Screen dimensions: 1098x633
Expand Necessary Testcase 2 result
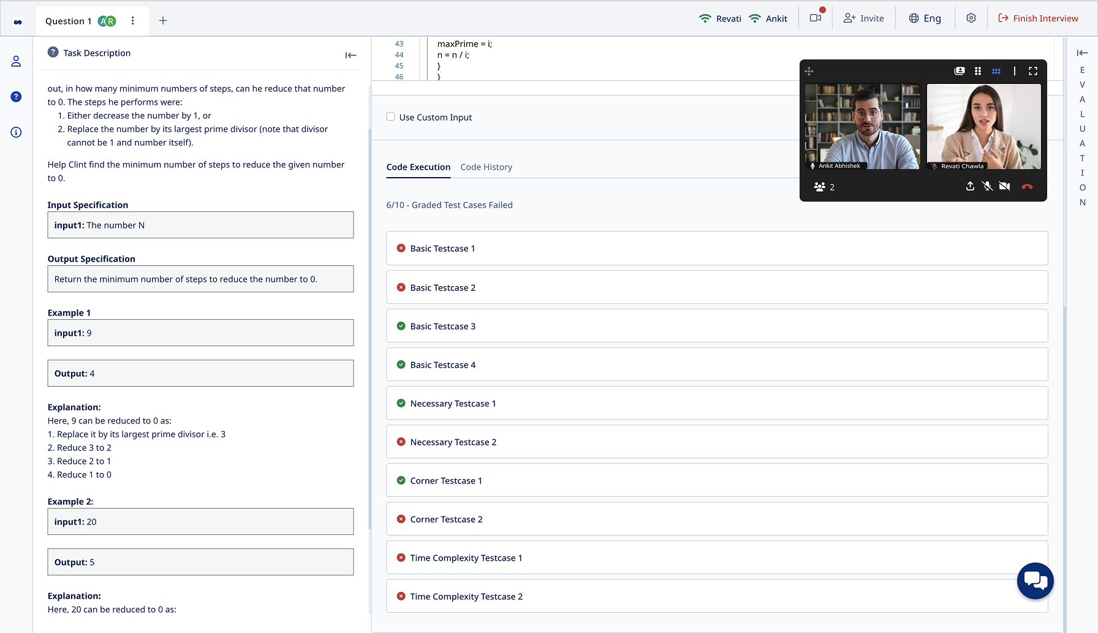[x=717, y=442]
